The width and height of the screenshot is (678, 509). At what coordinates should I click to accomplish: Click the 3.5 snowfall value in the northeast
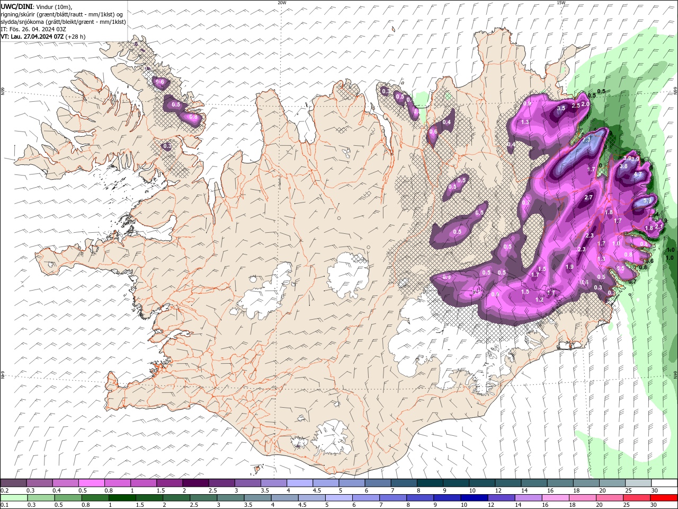pos(561,108)
